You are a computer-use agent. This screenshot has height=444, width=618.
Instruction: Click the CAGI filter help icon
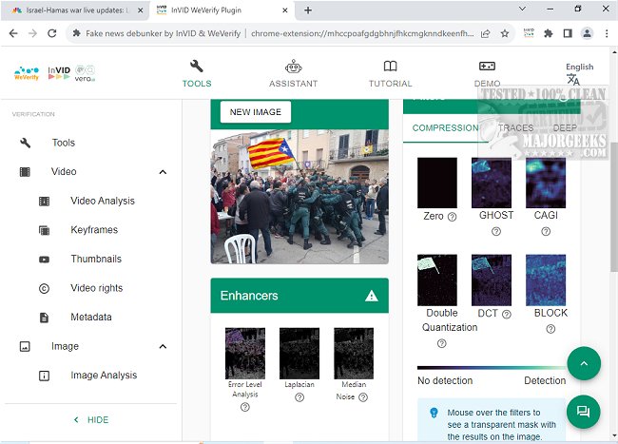(546, 232)
